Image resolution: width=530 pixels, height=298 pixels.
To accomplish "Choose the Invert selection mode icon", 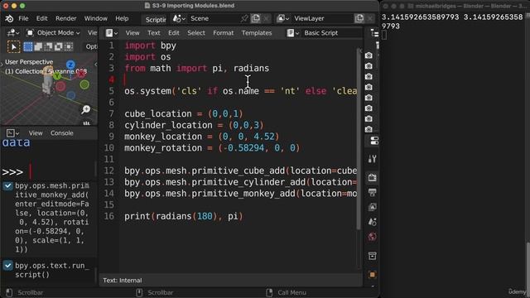I will [59, 46].
